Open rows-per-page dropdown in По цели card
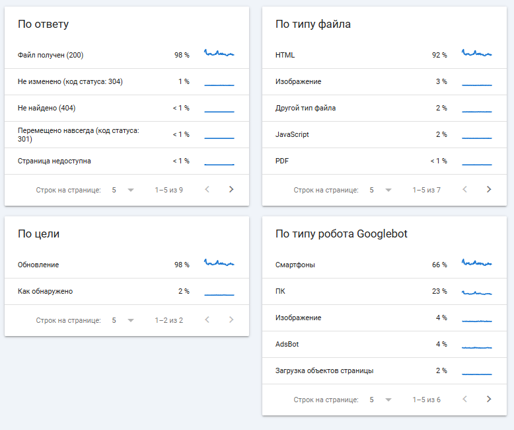This screenshot has height=430, width=514. (x=123, y=320)
